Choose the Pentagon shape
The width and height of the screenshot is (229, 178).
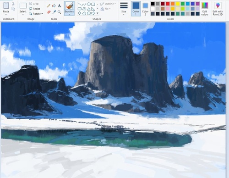tap(84, 13)
